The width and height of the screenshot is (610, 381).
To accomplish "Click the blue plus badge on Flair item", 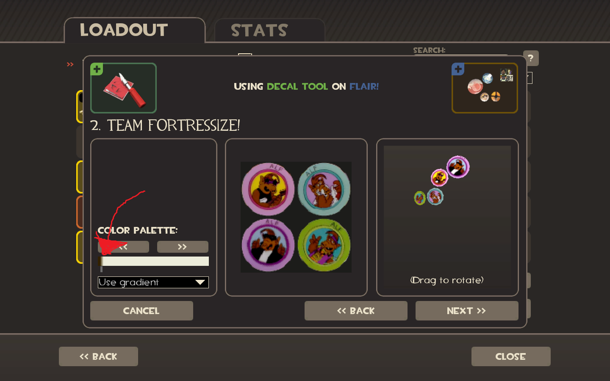I will coord(458,69).
